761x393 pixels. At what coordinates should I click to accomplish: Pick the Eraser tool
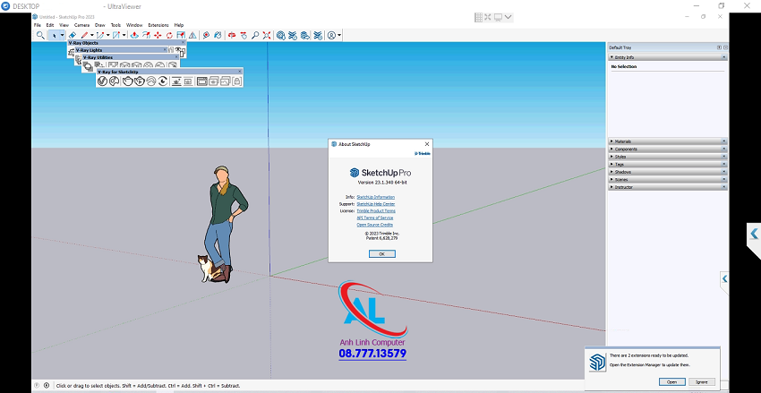pyautogui.click(x=72, y=35)
